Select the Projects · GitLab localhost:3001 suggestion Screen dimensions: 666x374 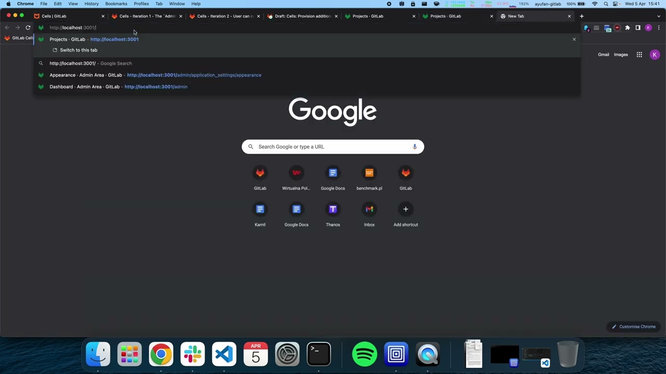pos(307,39)
